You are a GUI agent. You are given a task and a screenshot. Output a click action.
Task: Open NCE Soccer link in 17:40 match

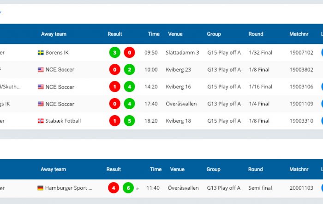(x=60, y=104)
